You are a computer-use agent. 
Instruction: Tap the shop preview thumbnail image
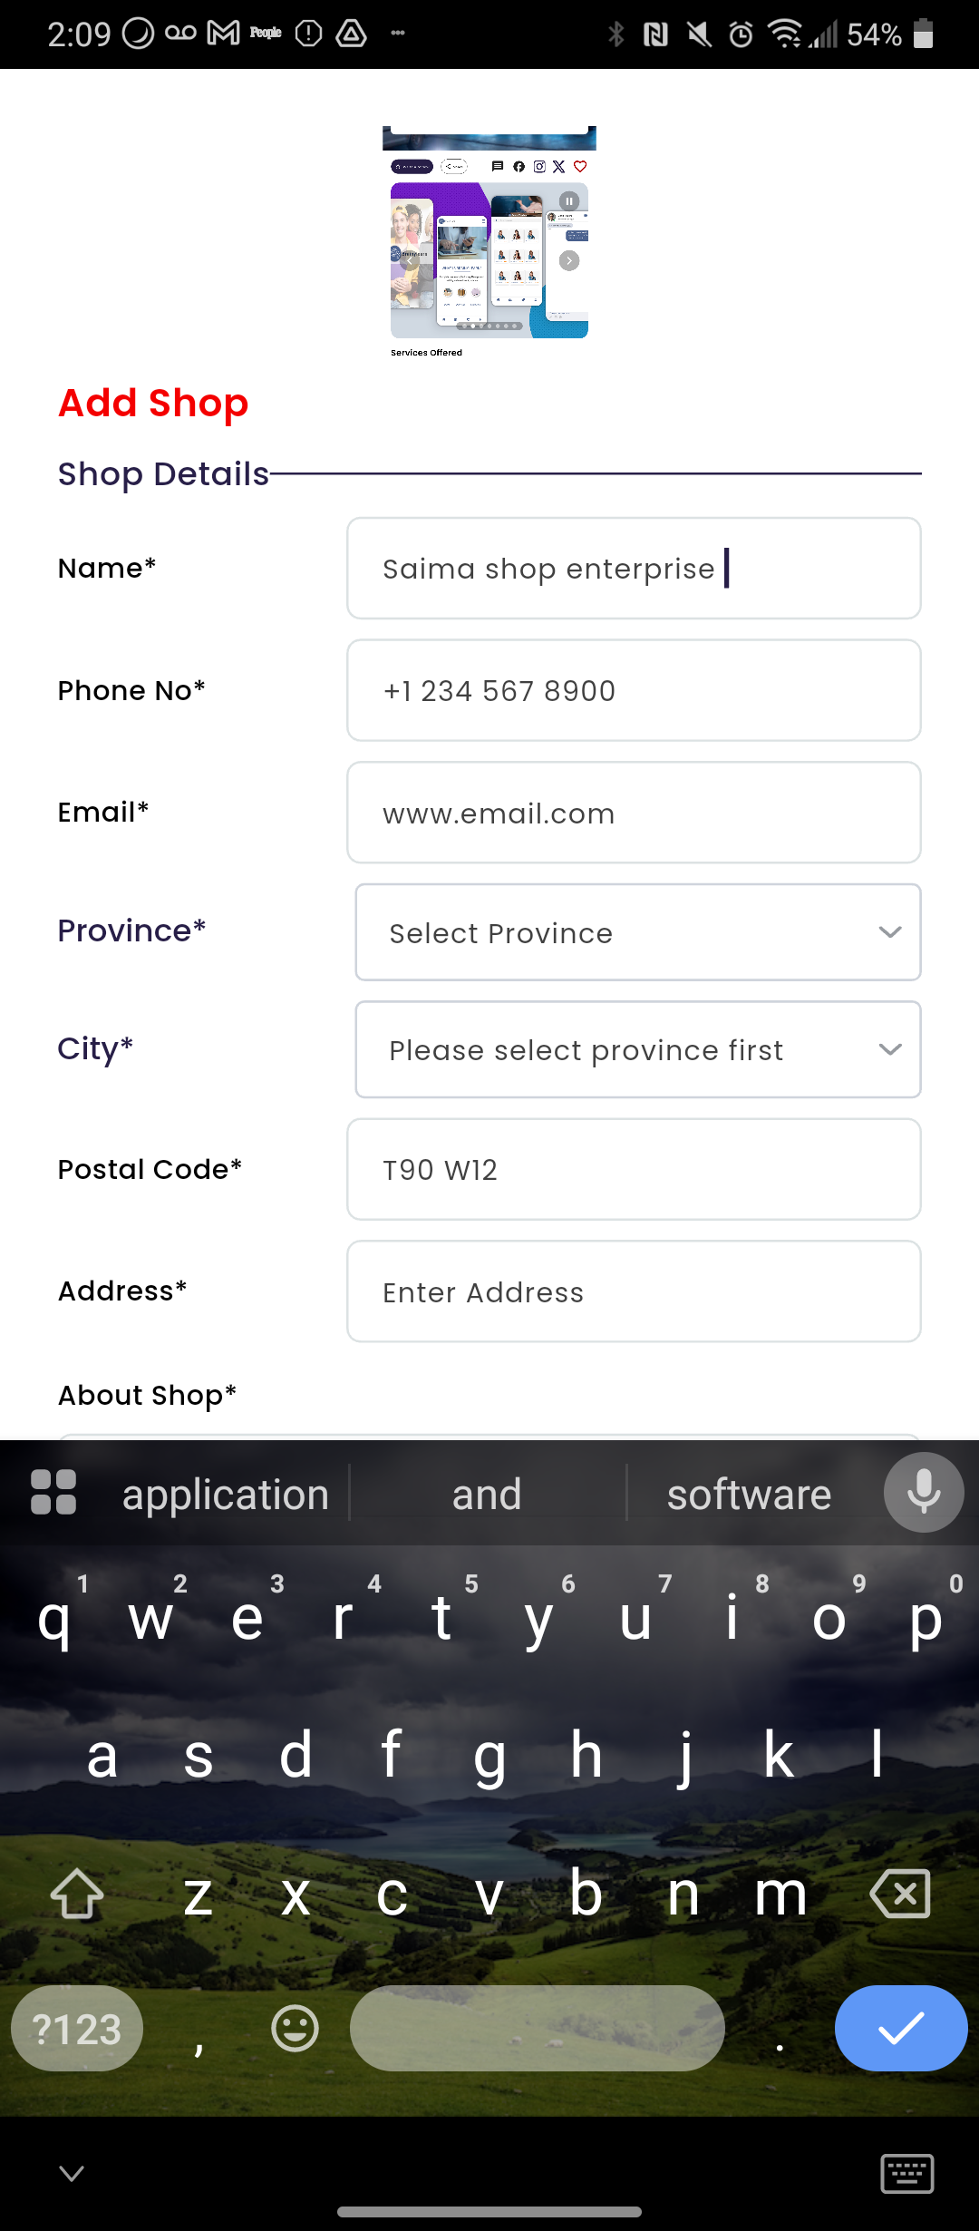[489, 241]
